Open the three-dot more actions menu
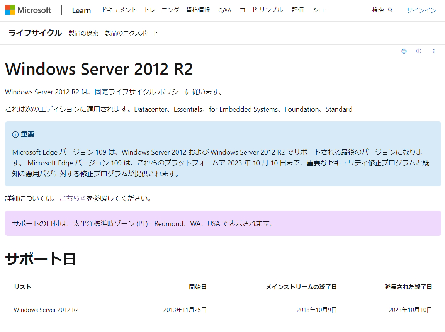 [x=434, y=51]
